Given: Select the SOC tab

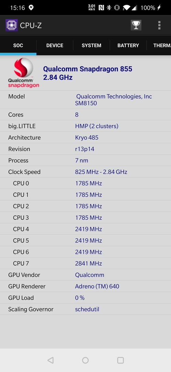Looking at the screenshot, I should 18,45.
